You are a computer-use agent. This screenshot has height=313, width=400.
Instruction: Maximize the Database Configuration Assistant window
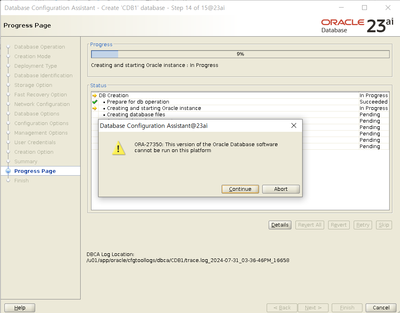click(x=364, y=8)
